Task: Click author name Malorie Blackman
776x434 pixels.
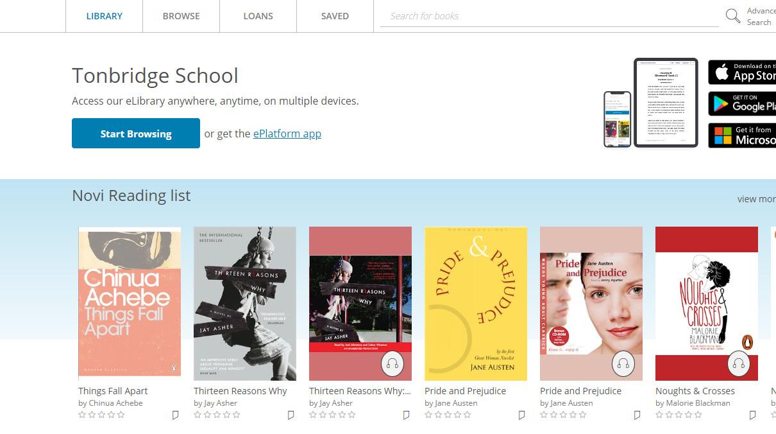Action: [x=698, y=403]
